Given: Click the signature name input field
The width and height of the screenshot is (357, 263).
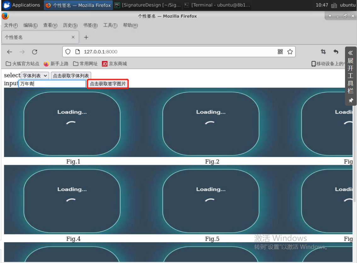Looking at the screenshot, I should point(52,84).
